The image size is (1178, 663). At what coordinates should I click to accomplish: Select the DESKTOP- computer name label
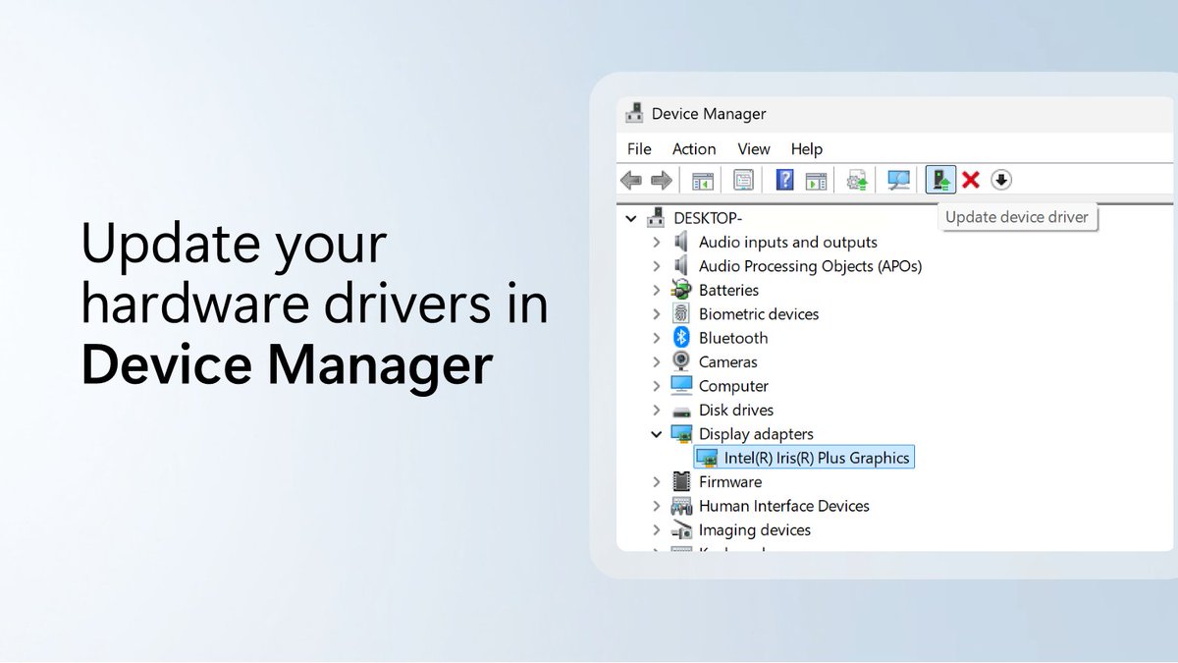point(708,218)
